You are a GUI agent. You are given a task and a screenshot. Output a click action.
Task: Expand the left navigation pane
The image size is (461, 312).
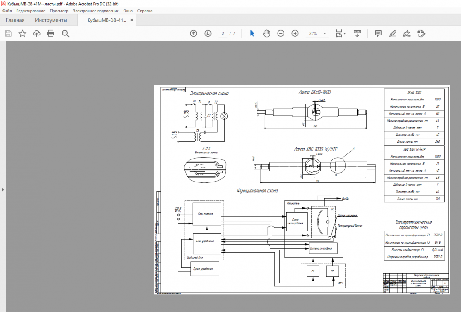(2, 189)
